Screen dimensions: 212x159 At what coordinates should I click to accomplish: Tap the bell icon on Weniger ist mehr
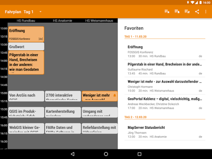tap(115, 95)
